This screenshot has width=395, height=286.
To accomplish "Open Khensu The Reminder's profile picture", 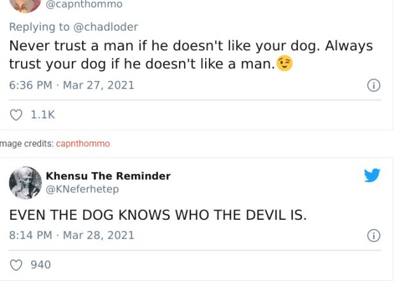I will coord(25,182).
